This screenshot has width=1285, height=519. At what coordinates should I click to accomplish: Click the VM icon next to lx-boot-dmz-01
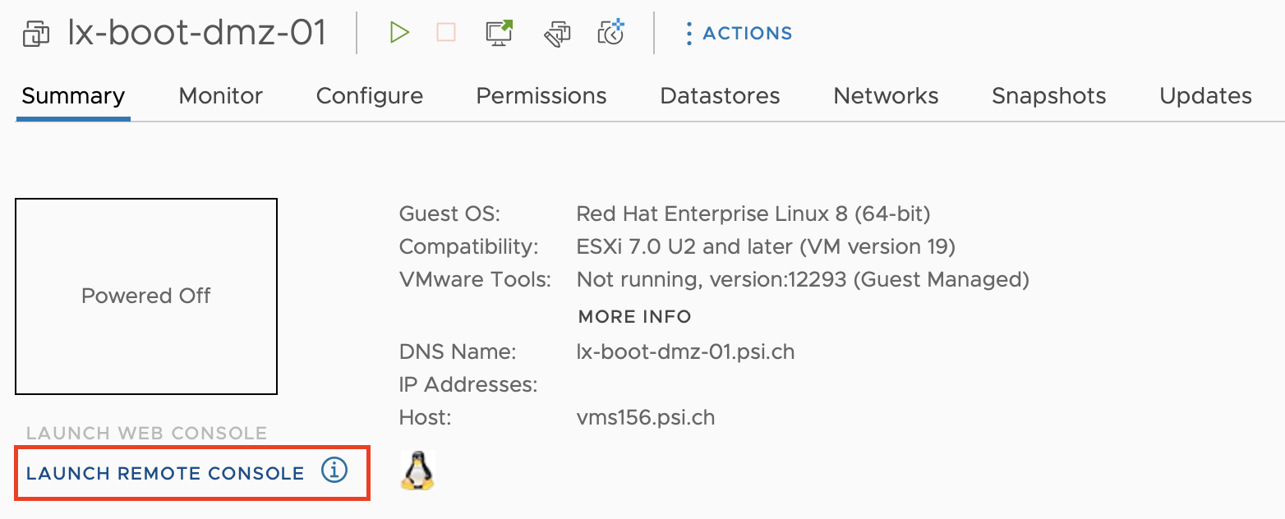tap(37, 34)
